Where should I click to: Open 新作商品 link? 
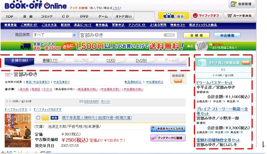click(102, 25)
